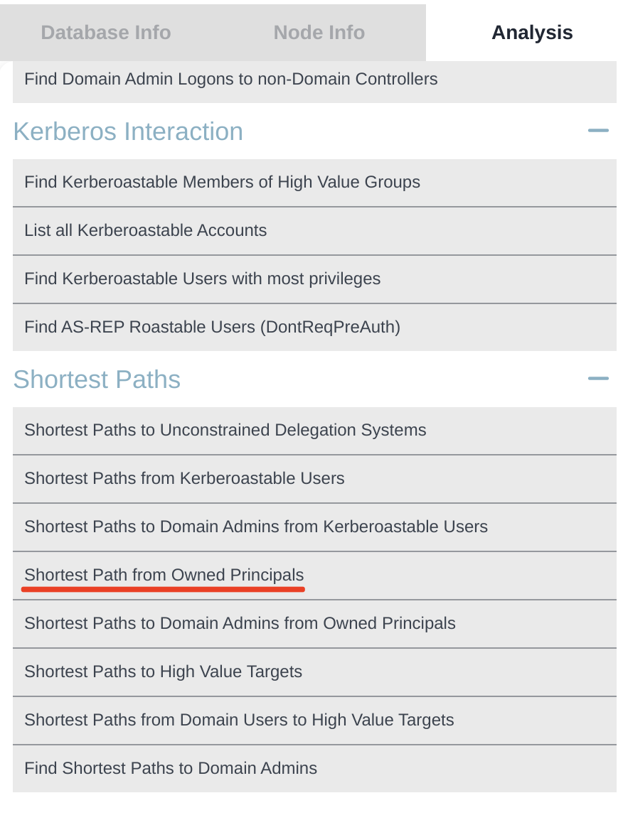Select the Analysis tab
Image resolution: width=623 pixels, height=820 pixels.
pyautogui.click(x=532, y=33)
